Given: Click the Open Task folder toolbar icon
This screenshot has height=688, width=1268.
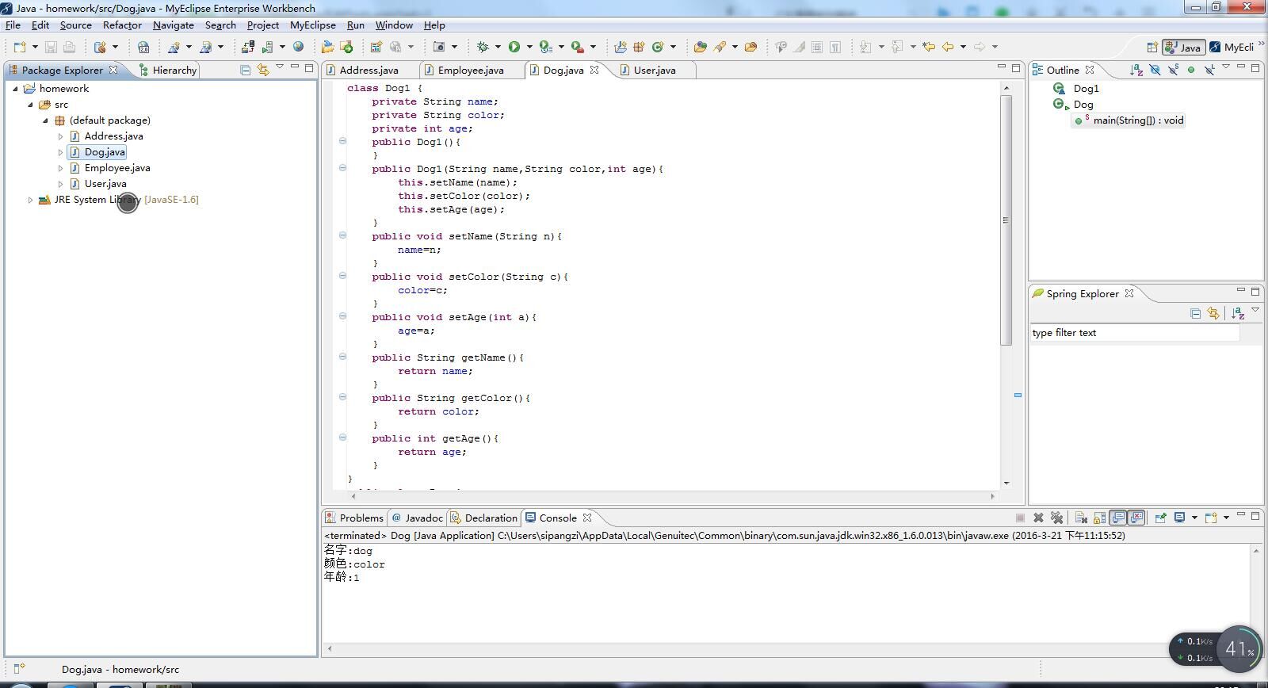Looking at the screenshot, I should coord(750,47).
